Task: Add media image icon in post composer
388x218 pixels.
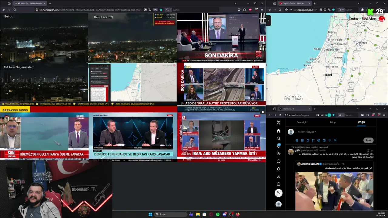Action: click(297, 140)
